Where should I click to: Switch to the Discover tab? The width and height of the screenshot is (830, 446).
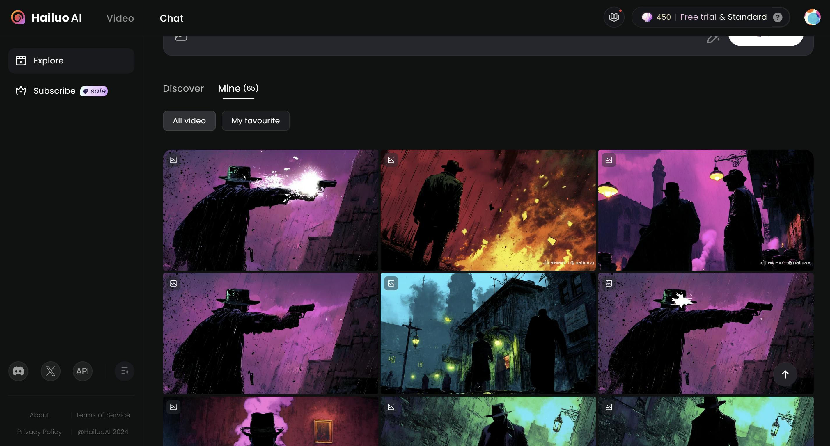183,88
